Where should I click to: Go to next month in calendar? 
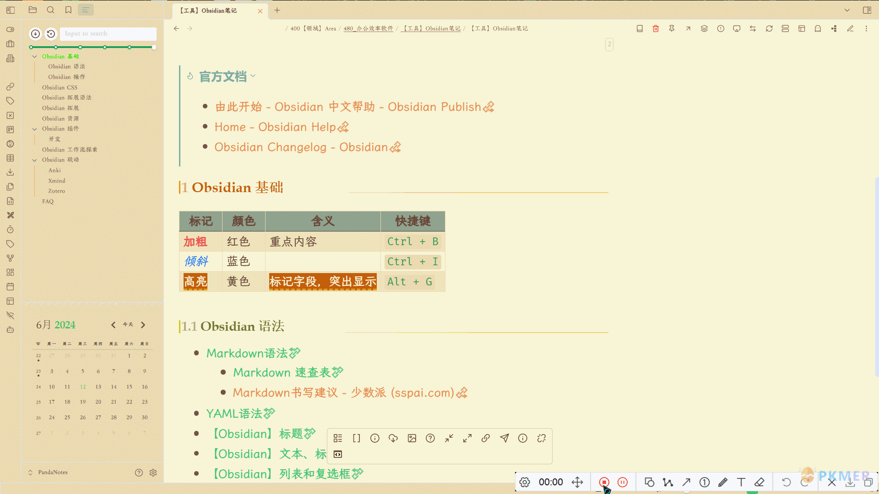coord(143,325)
